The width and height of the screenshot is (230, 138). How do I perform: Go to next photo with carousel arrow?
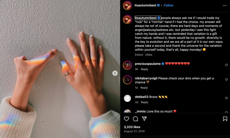coord(115,73)
